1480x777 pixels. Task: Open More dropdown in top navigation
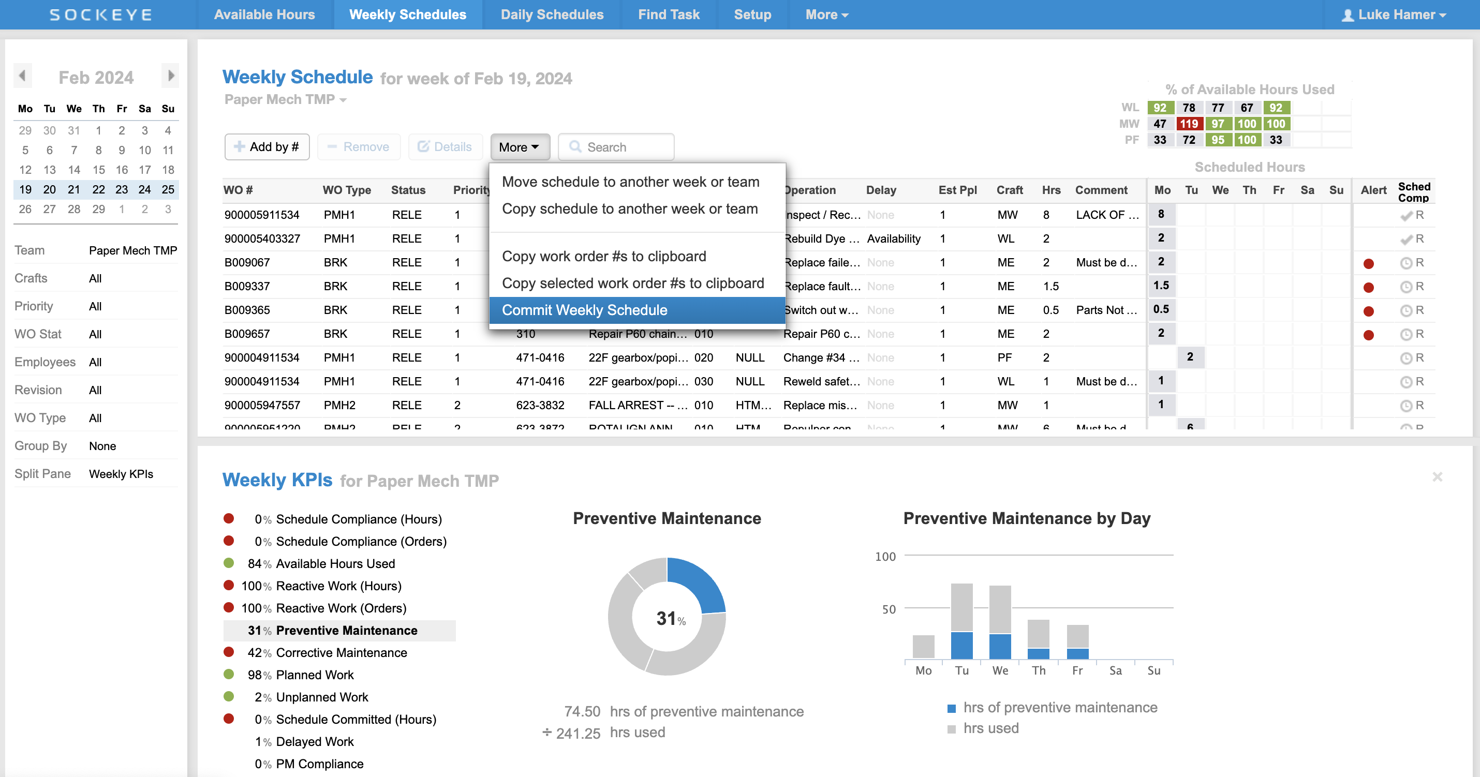826,15
